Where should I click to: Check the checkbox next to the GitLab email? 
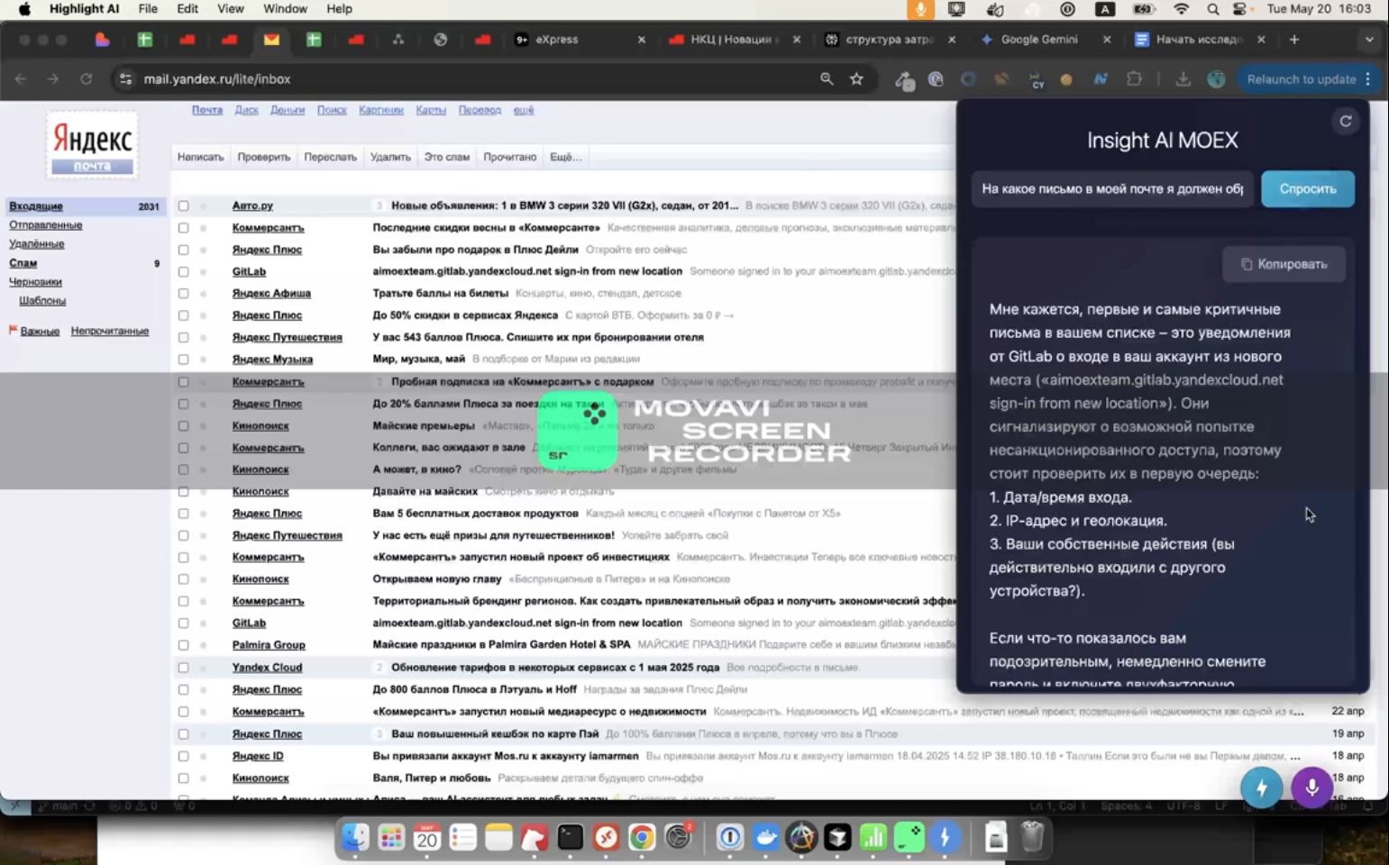tap(183, 271)
